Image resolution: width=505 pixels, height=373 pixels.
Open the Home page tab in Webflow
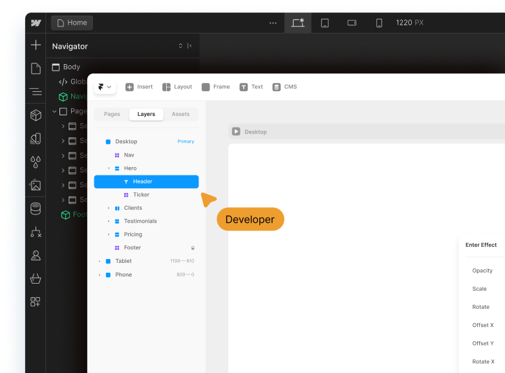point(72,23)
